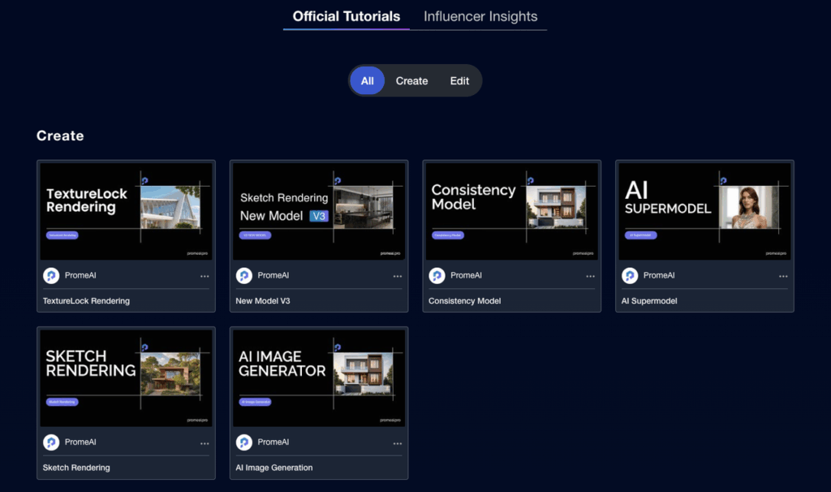
Task: Click PromeAI avatar on AI Image Generation card
Action: click(x=244, y=442)
